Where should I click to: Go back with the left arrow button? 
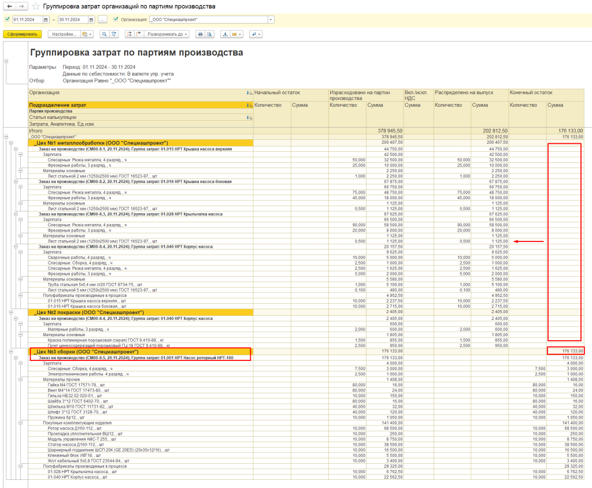9,6
